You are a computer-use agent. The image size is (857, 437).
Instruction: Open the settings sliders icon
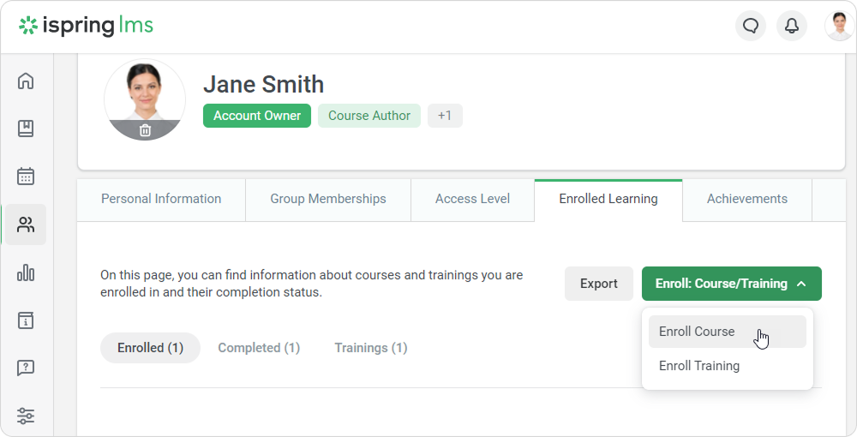tap(26, 416)
